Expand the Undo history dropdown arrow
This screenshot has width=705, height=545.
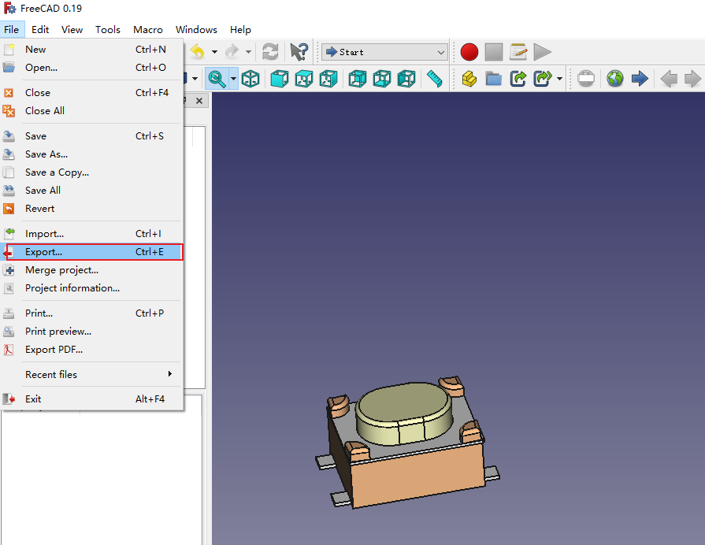214,52
